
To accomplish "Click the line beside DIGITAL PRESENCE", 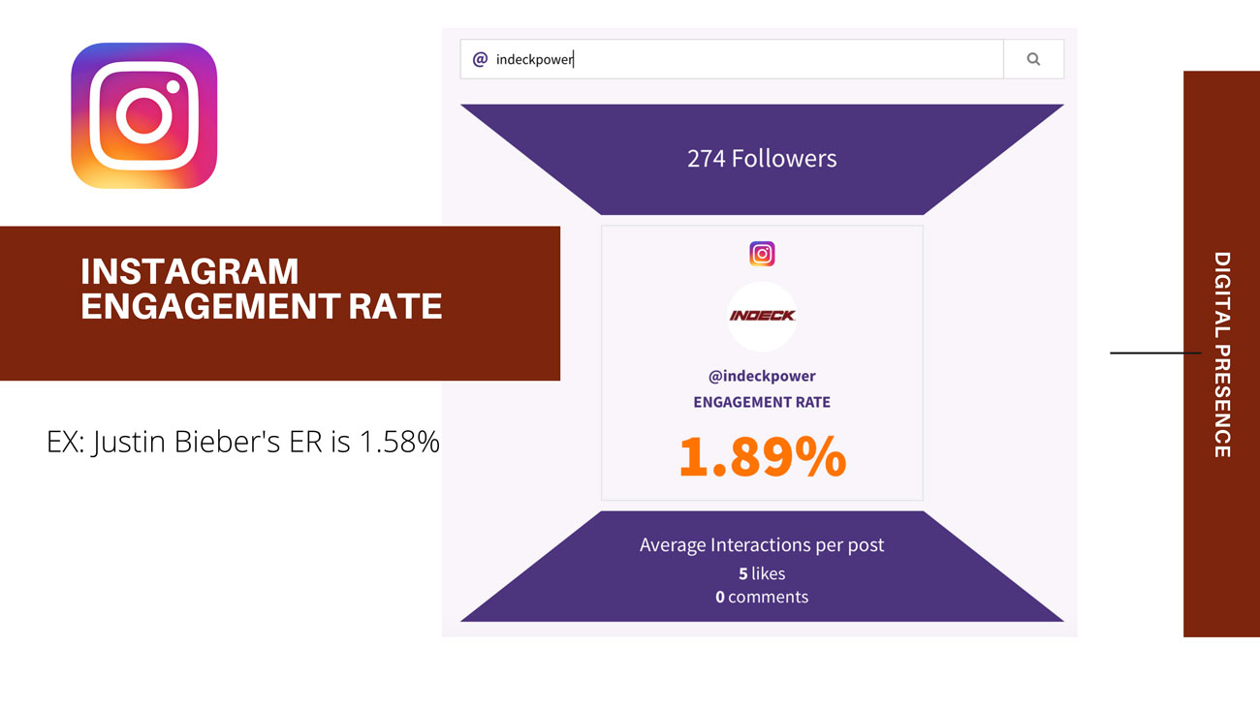I will point(1155,353).
